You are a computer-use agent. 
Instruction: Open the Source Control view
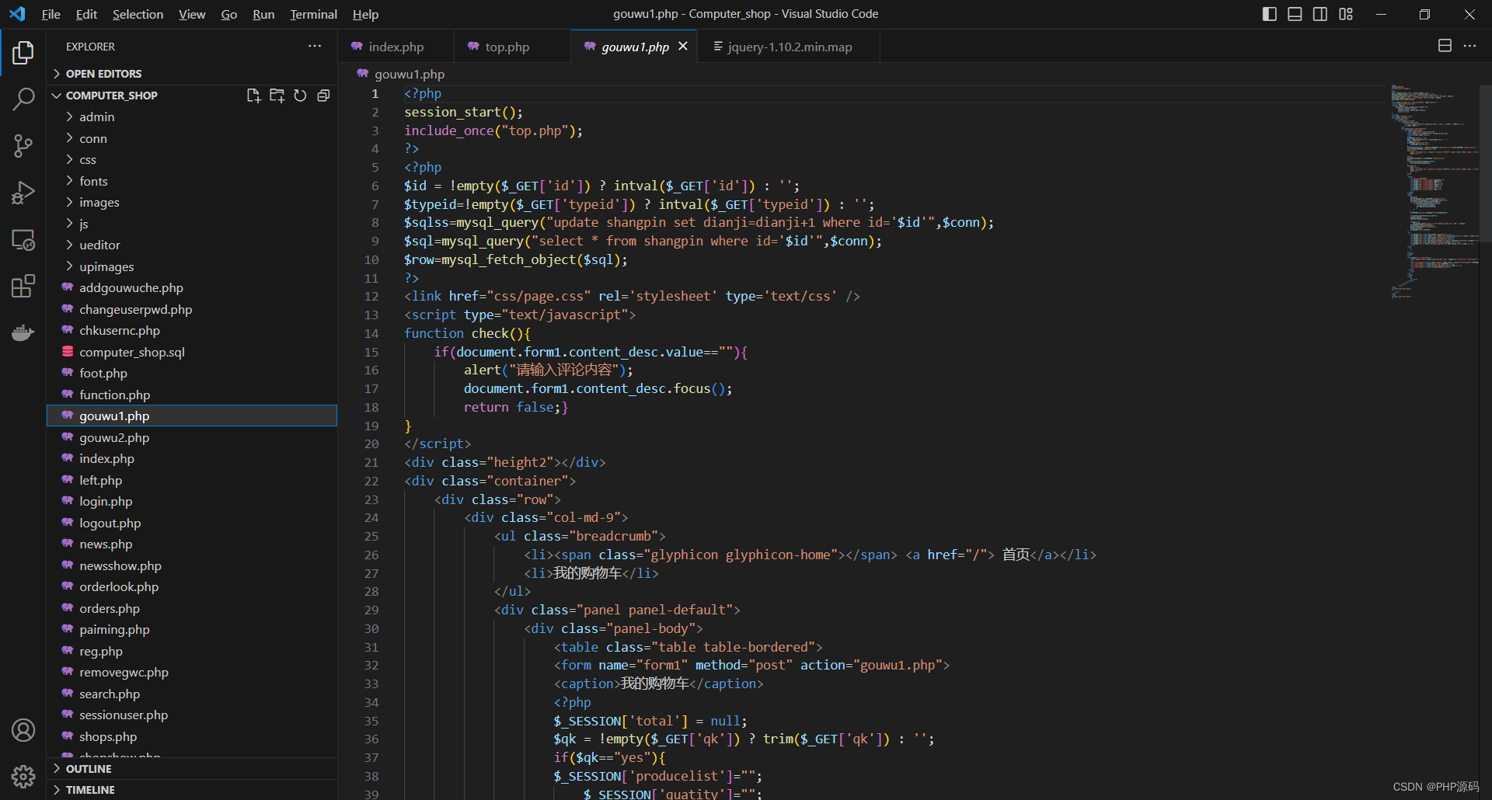23,145
